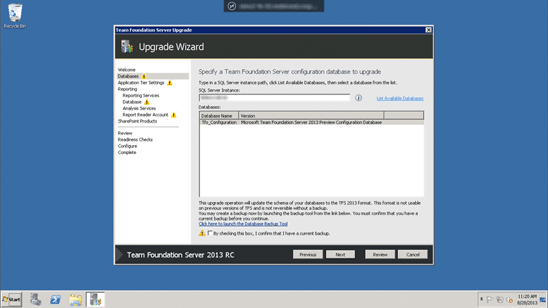The height and width of the screenshot is (308, 548).
Task: Close the Team Foundation Server Upgrade window
Action: tap(429, 30)
